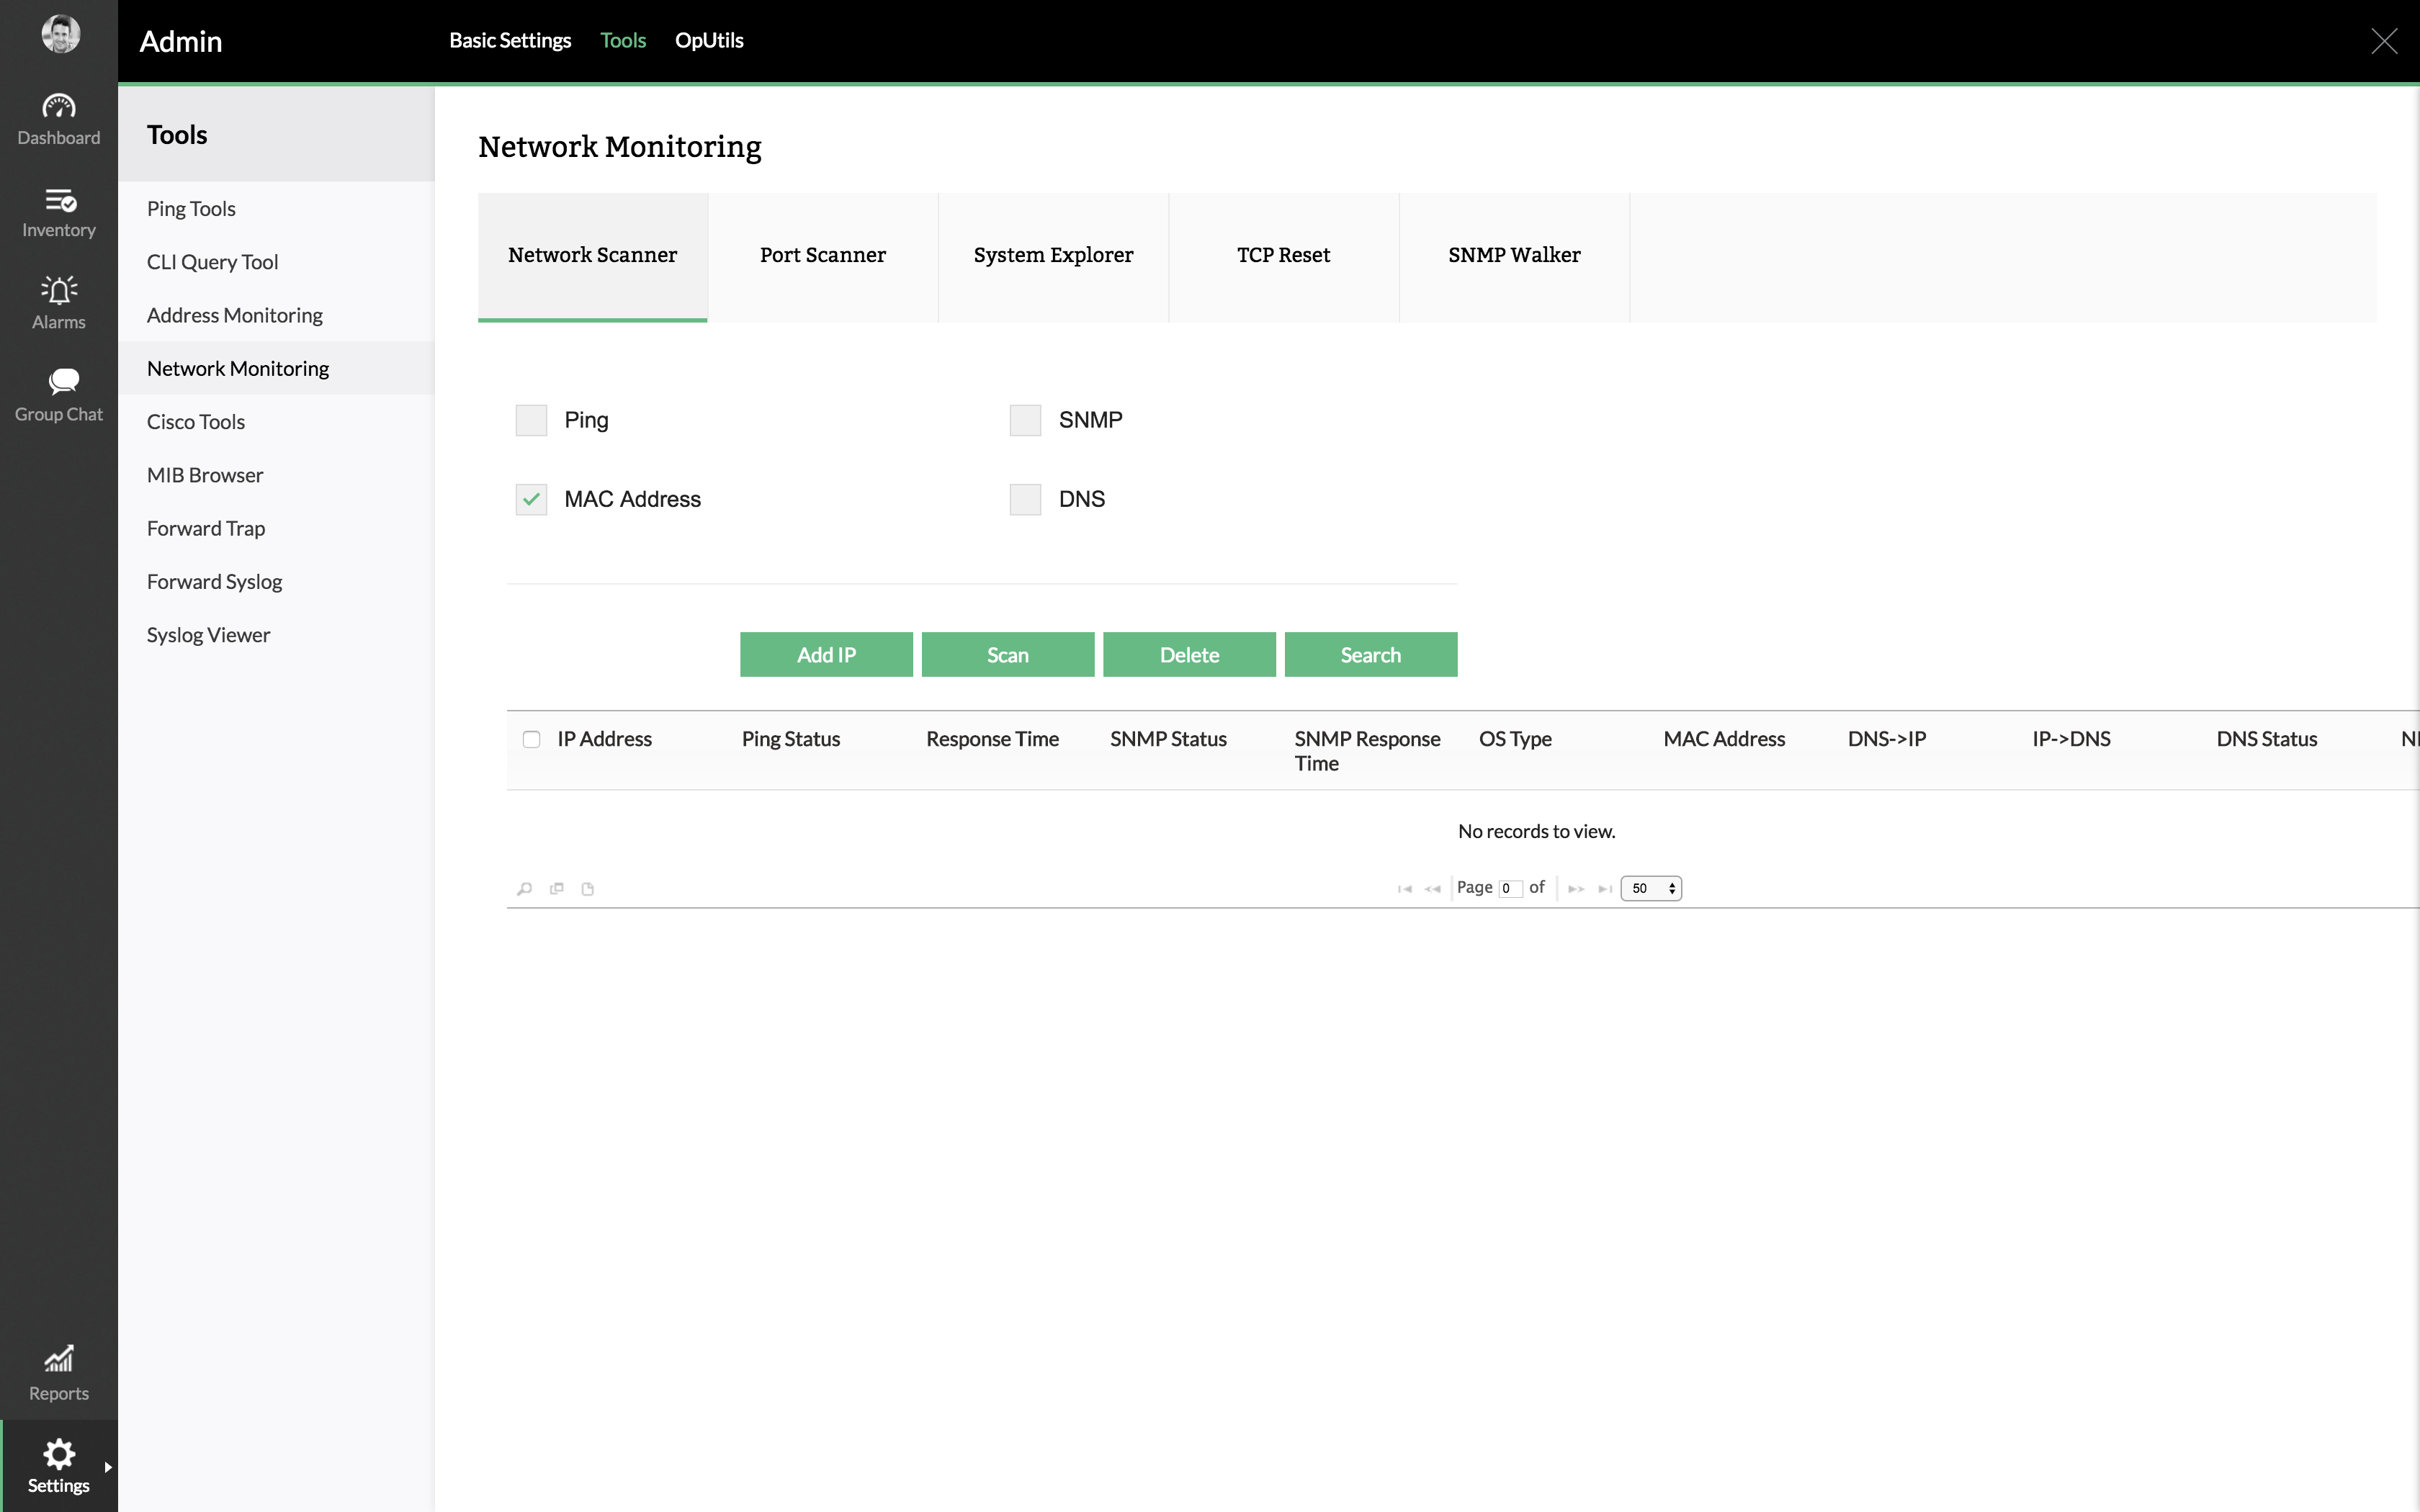Open MIB Browser in Tools list

[x=205, y=475]
